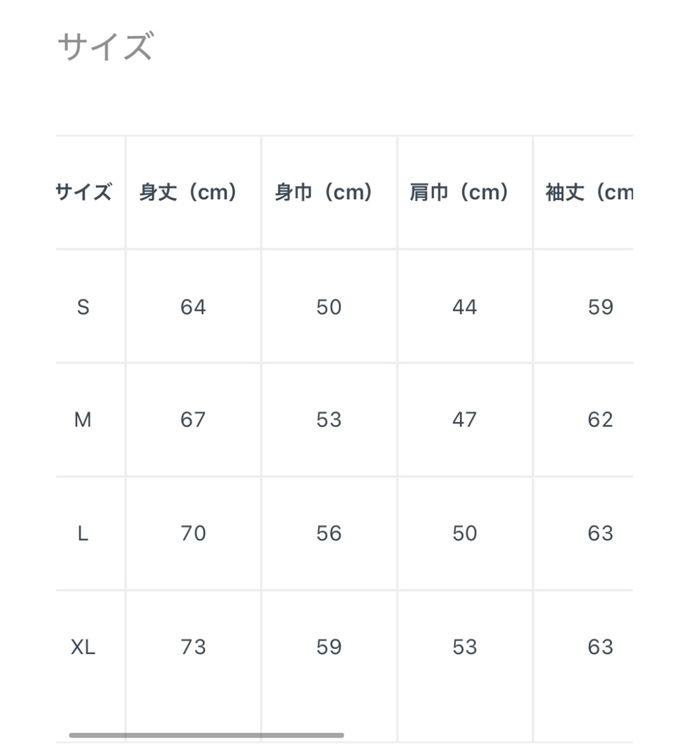Click the 50 shoulder width for L
This screenshot has width=689, height=750.
[x=465, y=533]
